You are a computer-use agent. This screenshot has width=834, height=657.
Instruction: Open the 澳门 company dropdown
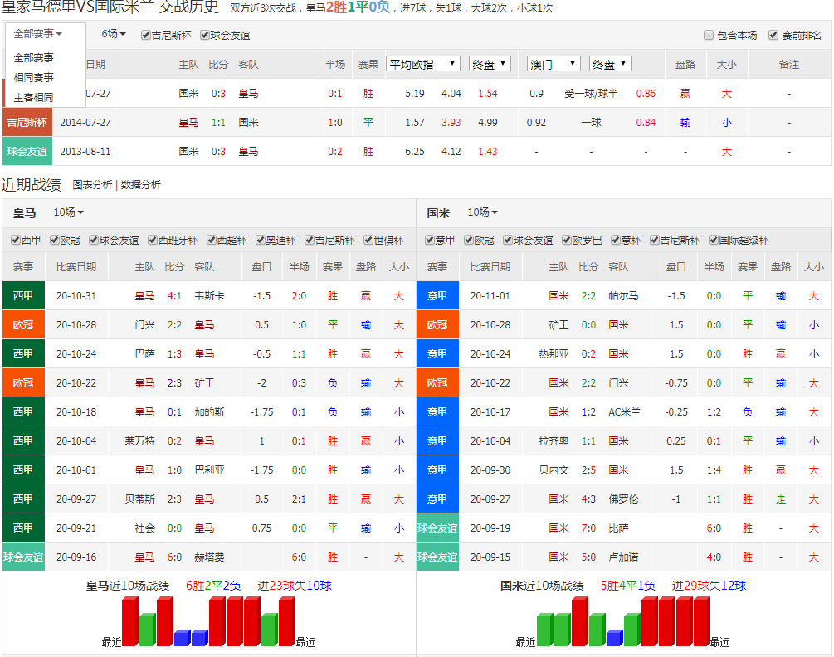click(554, 65)
